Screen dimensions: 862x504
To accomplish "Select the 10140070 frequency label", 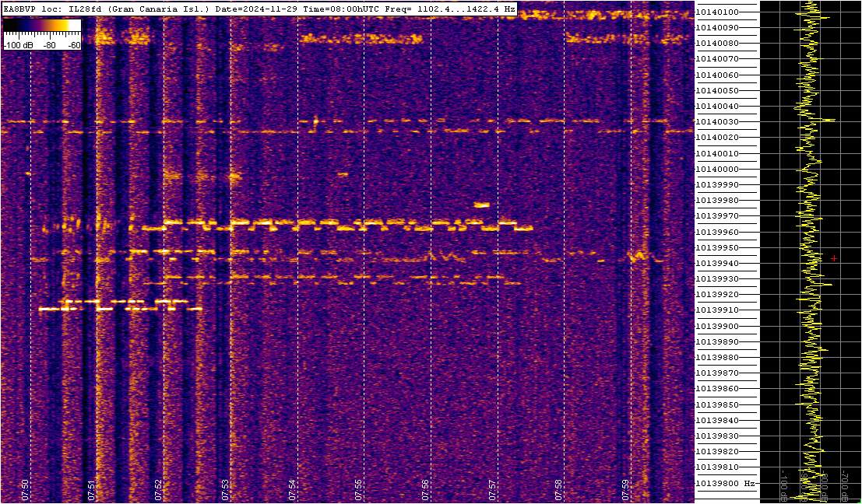I will pos(717,59).
